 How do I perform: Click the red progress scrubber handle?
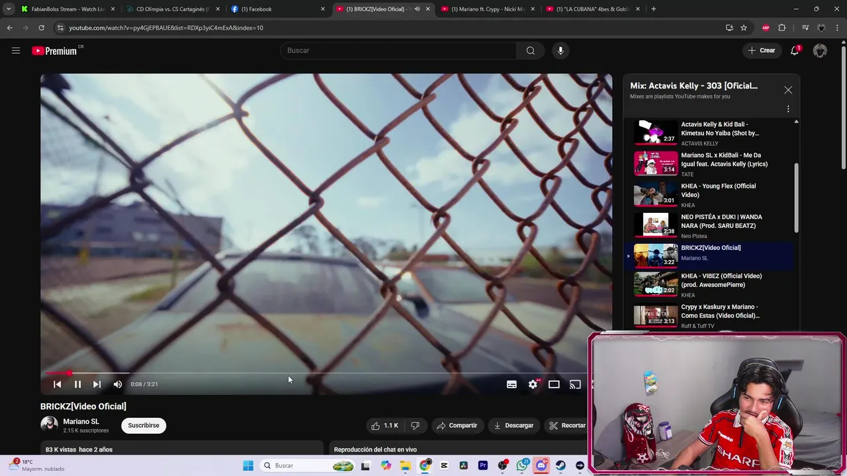tap(69, 374)
